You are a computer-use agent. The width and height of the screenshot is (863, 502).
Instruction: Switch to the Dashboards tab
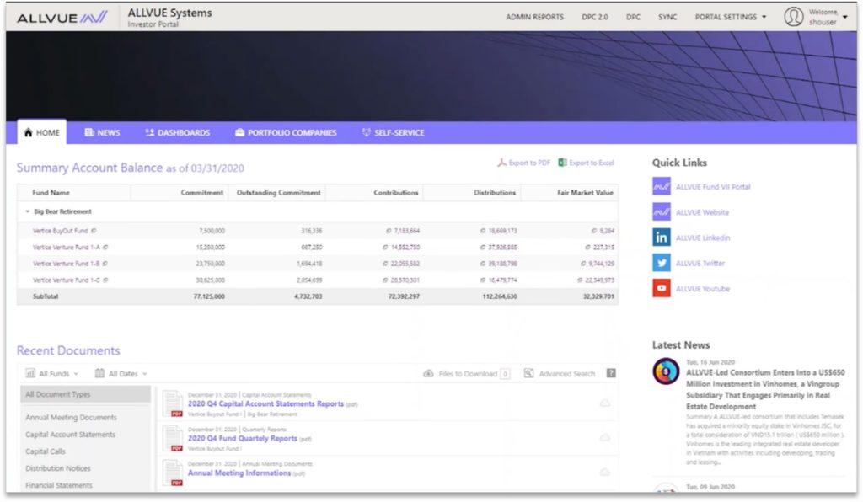tap(177, 132)
